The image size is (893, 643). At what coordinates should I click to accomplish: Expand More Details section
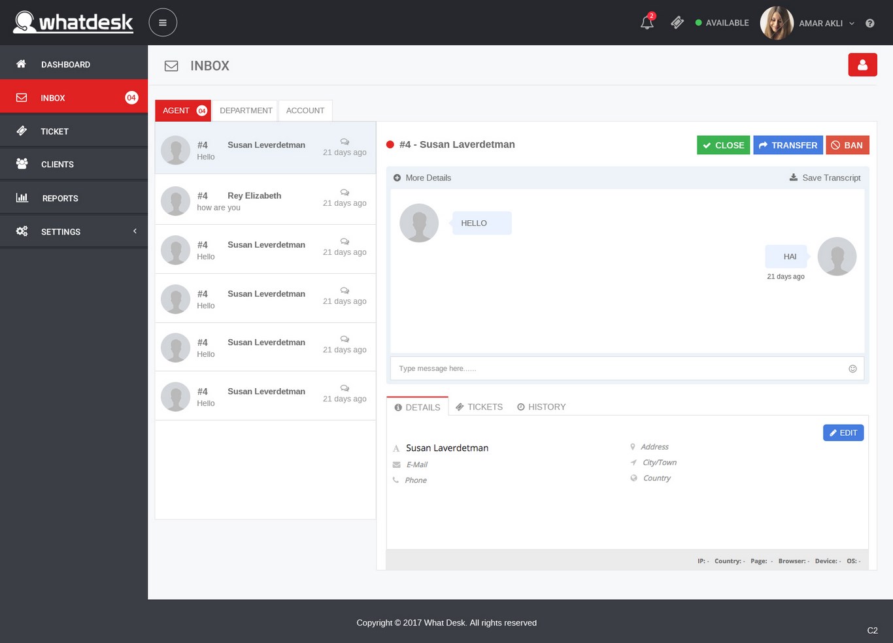click(x=422, y=178)
